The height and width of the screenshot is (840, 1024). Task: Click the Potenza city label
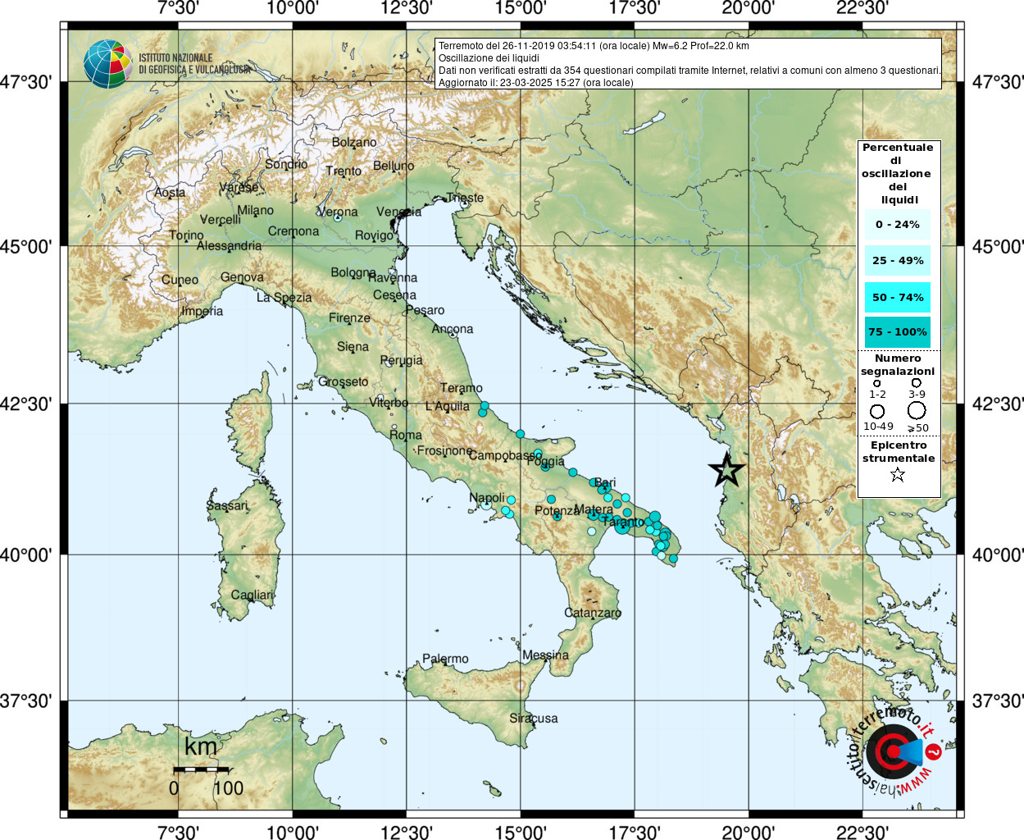click(557, 511)
